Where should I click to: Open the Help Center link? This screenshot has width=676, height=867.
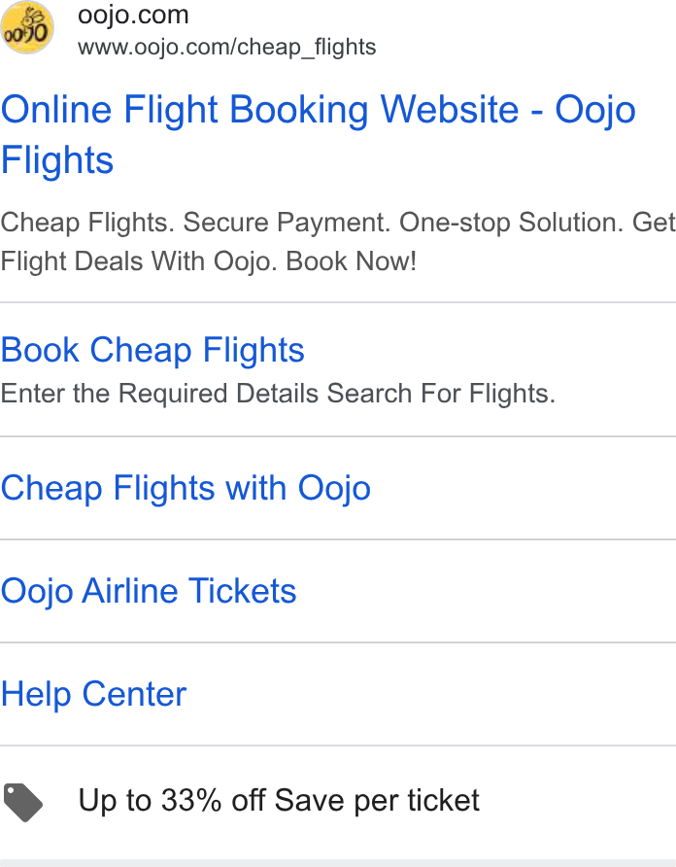click(x=94, y=695)
